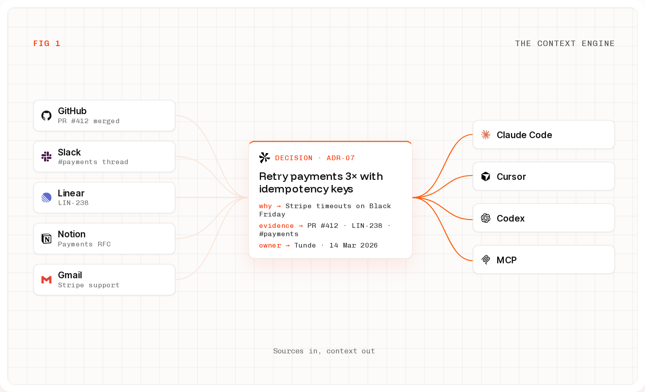
Task: Select the GitHub card title
Action: click(72, 111)
